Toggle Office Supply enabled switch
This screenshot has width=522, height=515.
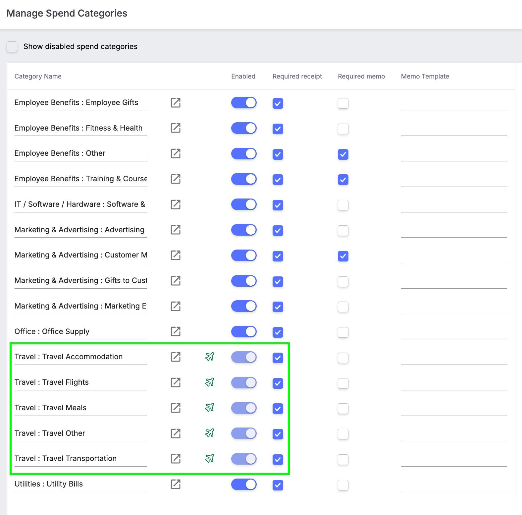tap(244, 331)
